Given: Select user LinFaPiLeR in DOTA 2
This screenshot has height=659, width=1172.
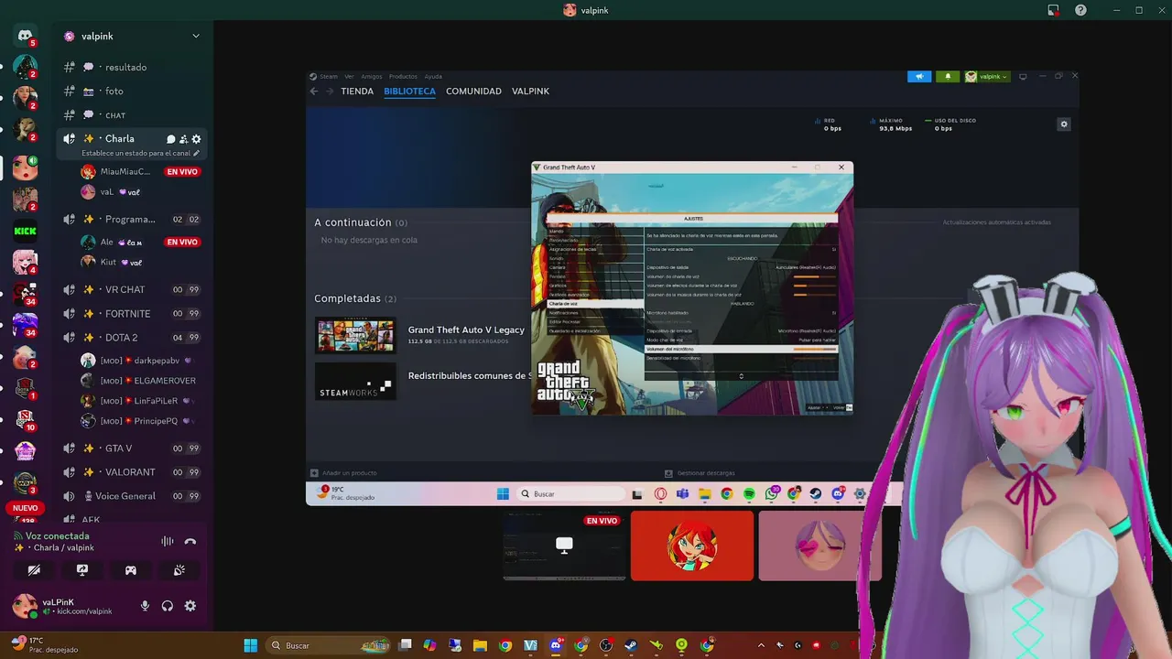Looking at the screenshot, I should pyautogui.click(x=137, y=401).
